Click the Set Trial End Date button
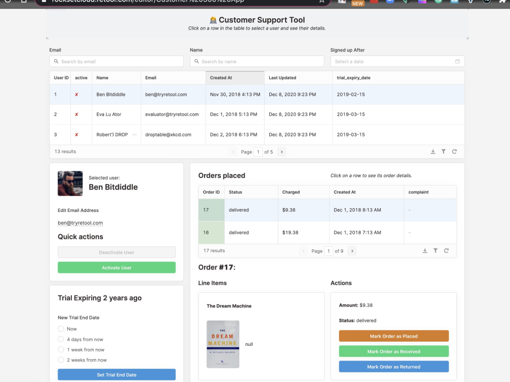 click(x=117, y=374)
